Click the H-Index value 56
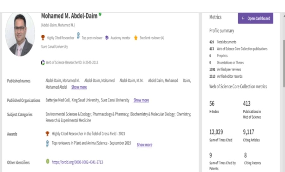Image resolution: width=285 pixels, height=172 pixels. (x=212, y=104)
